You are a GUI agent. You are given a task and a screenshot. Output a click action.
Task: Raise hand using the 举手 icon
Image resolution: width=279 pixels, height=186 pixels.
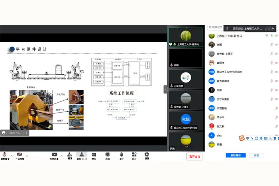(121, 155)
